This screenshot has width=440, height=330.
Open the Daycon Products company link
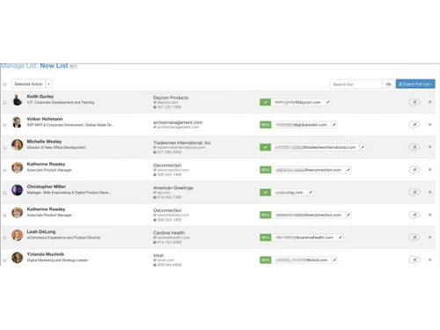pyautogui.click(x=171, y=98)
